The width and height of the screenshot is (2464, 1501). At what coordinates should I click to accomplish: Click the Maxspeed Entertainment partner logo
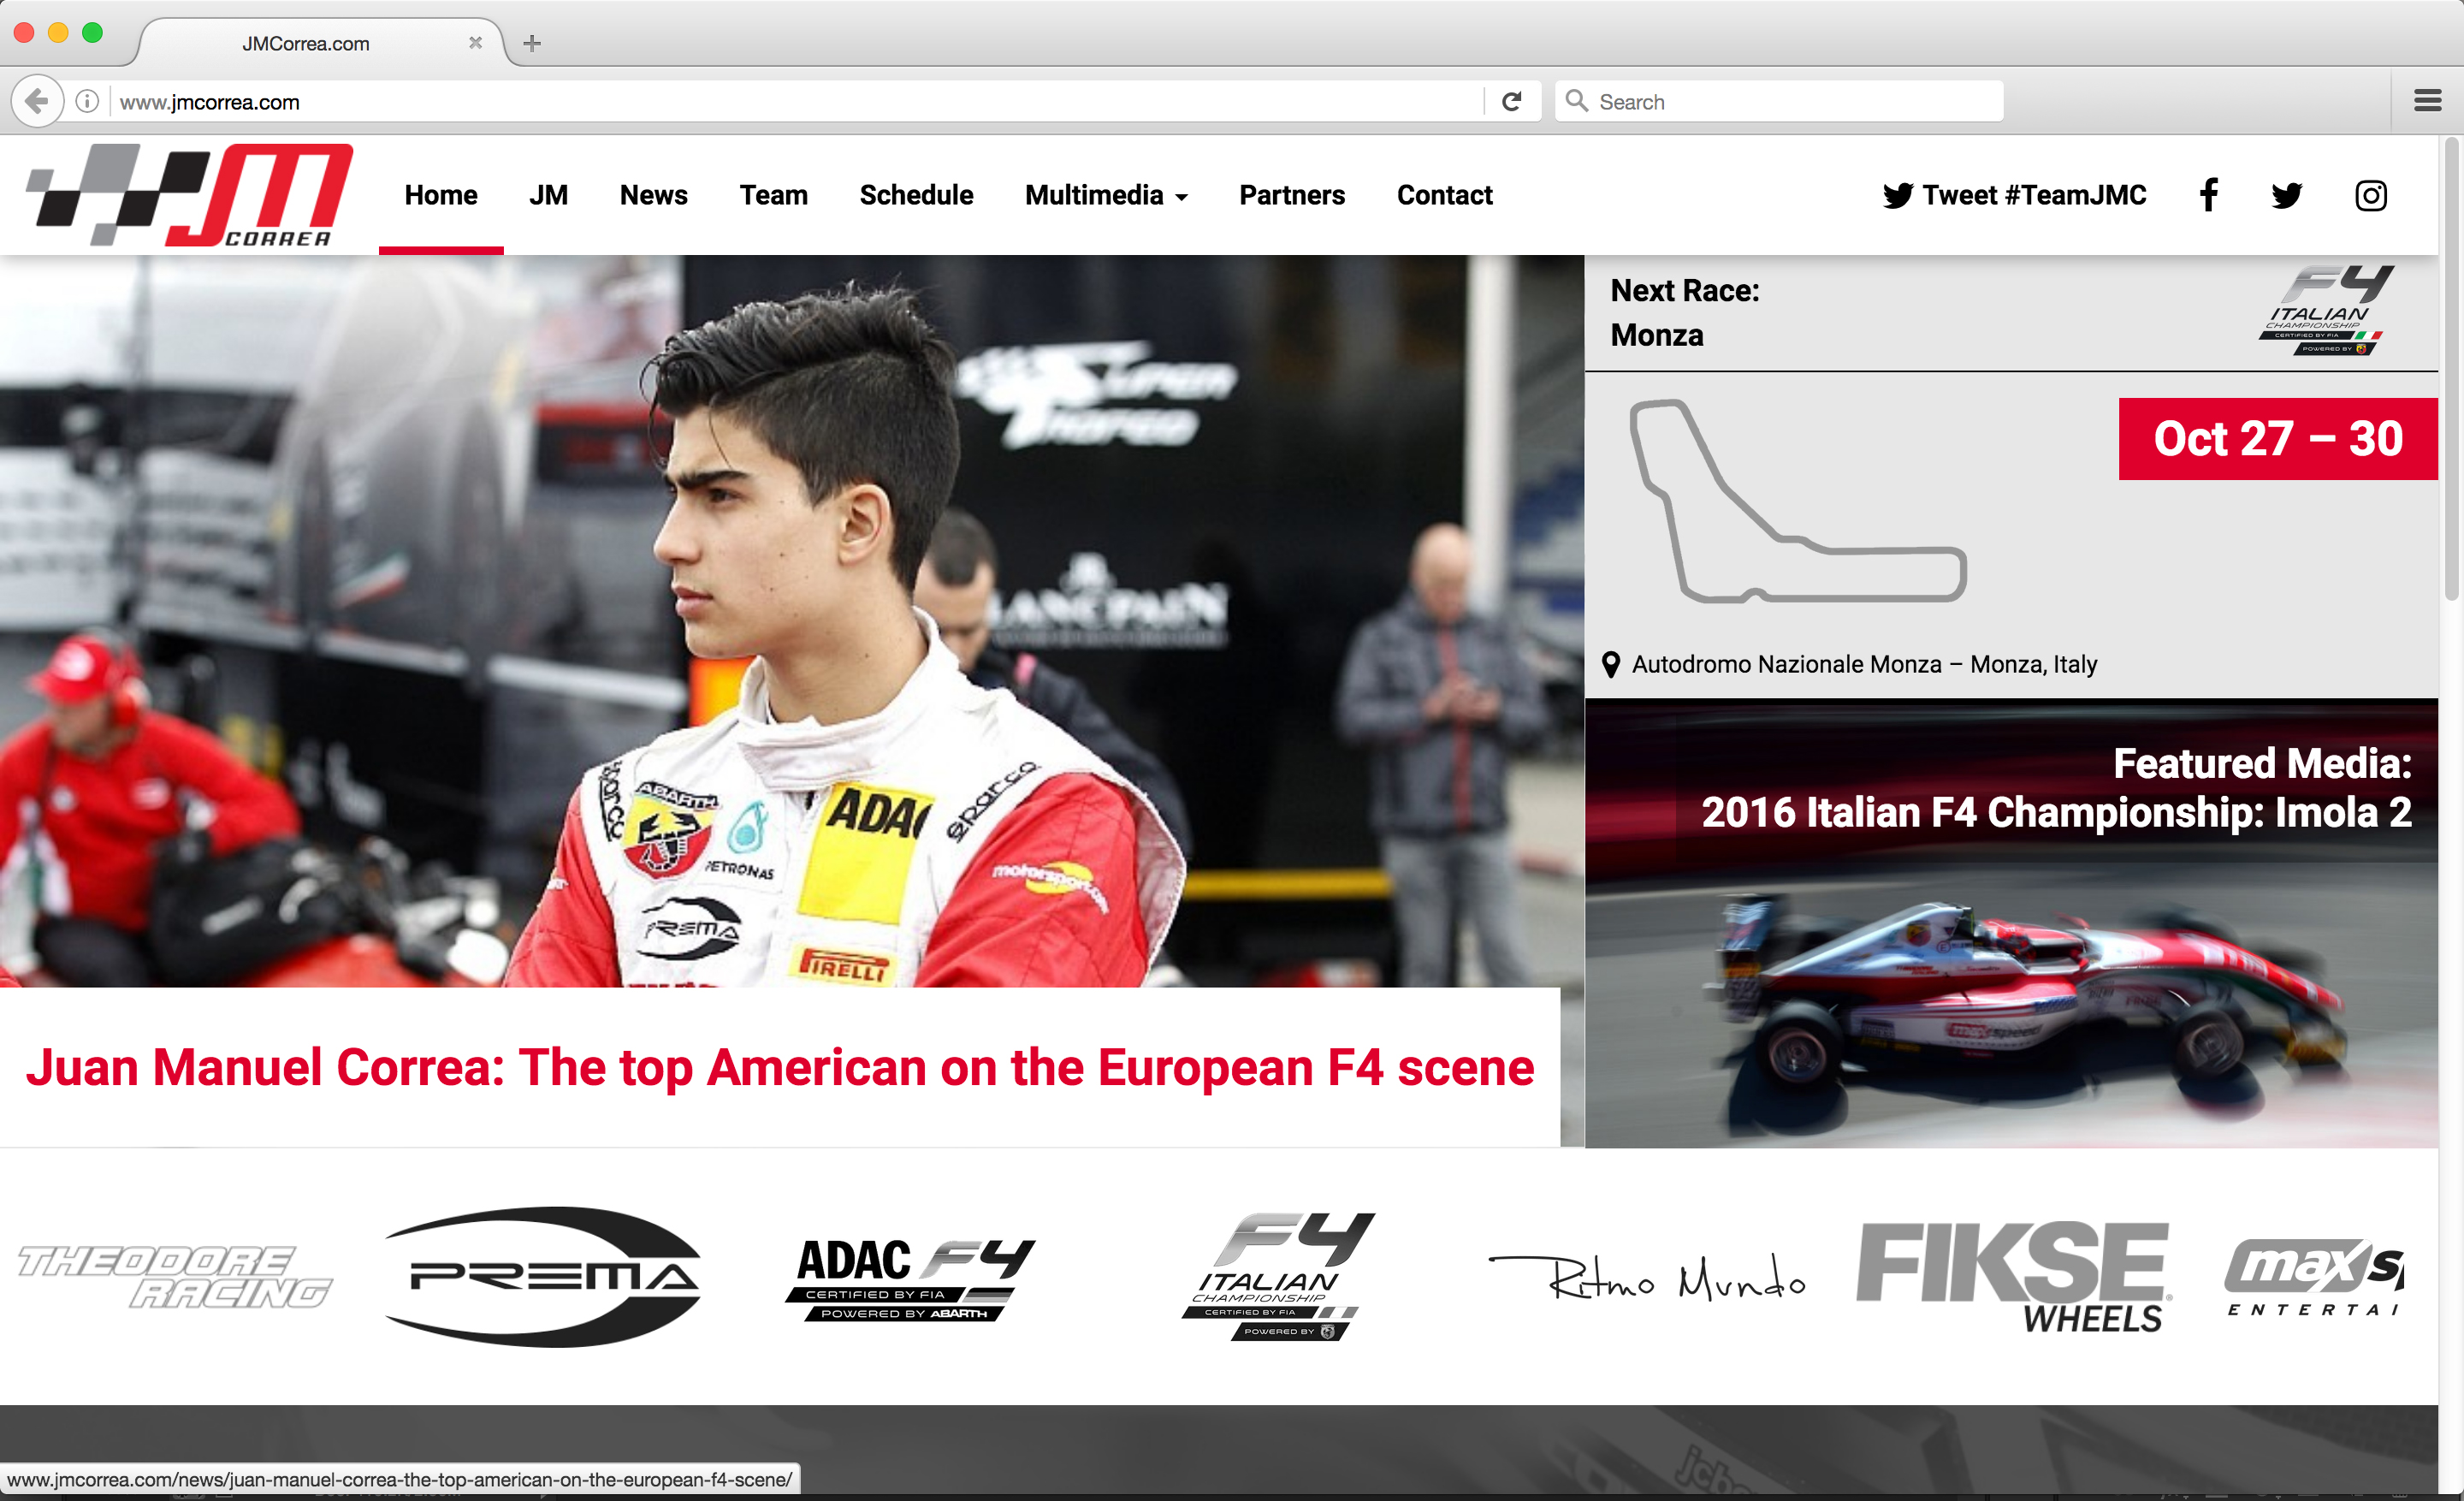coord(2314,1277)
